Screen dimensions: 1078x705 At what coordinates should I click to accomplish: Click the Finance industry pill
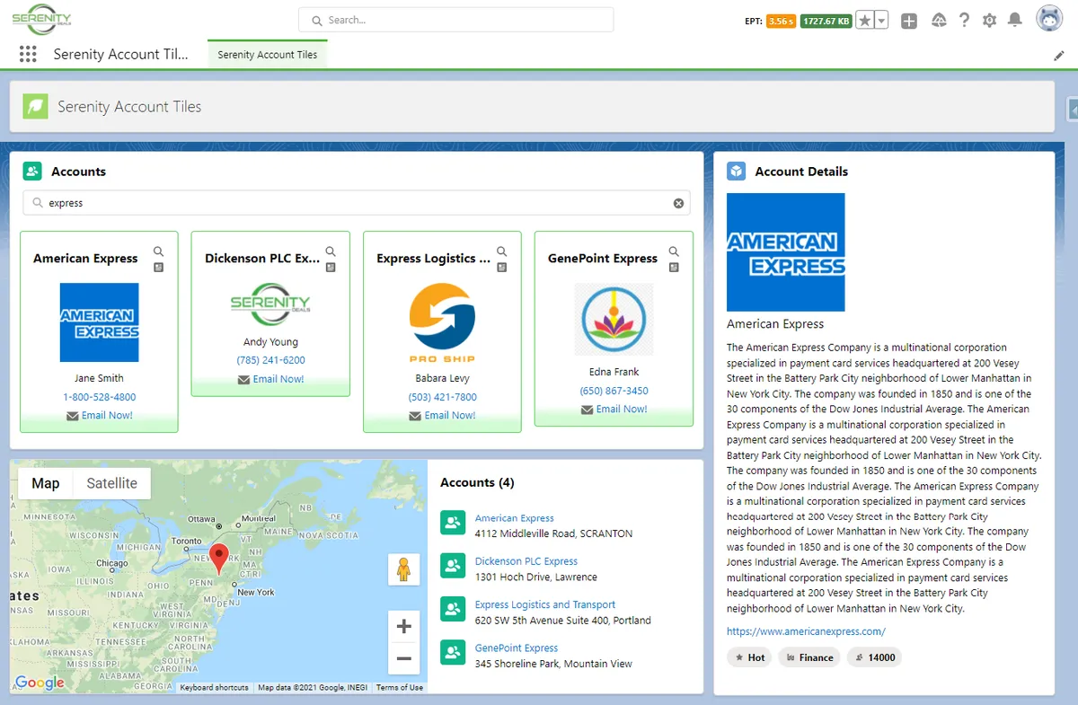point(809,657)
